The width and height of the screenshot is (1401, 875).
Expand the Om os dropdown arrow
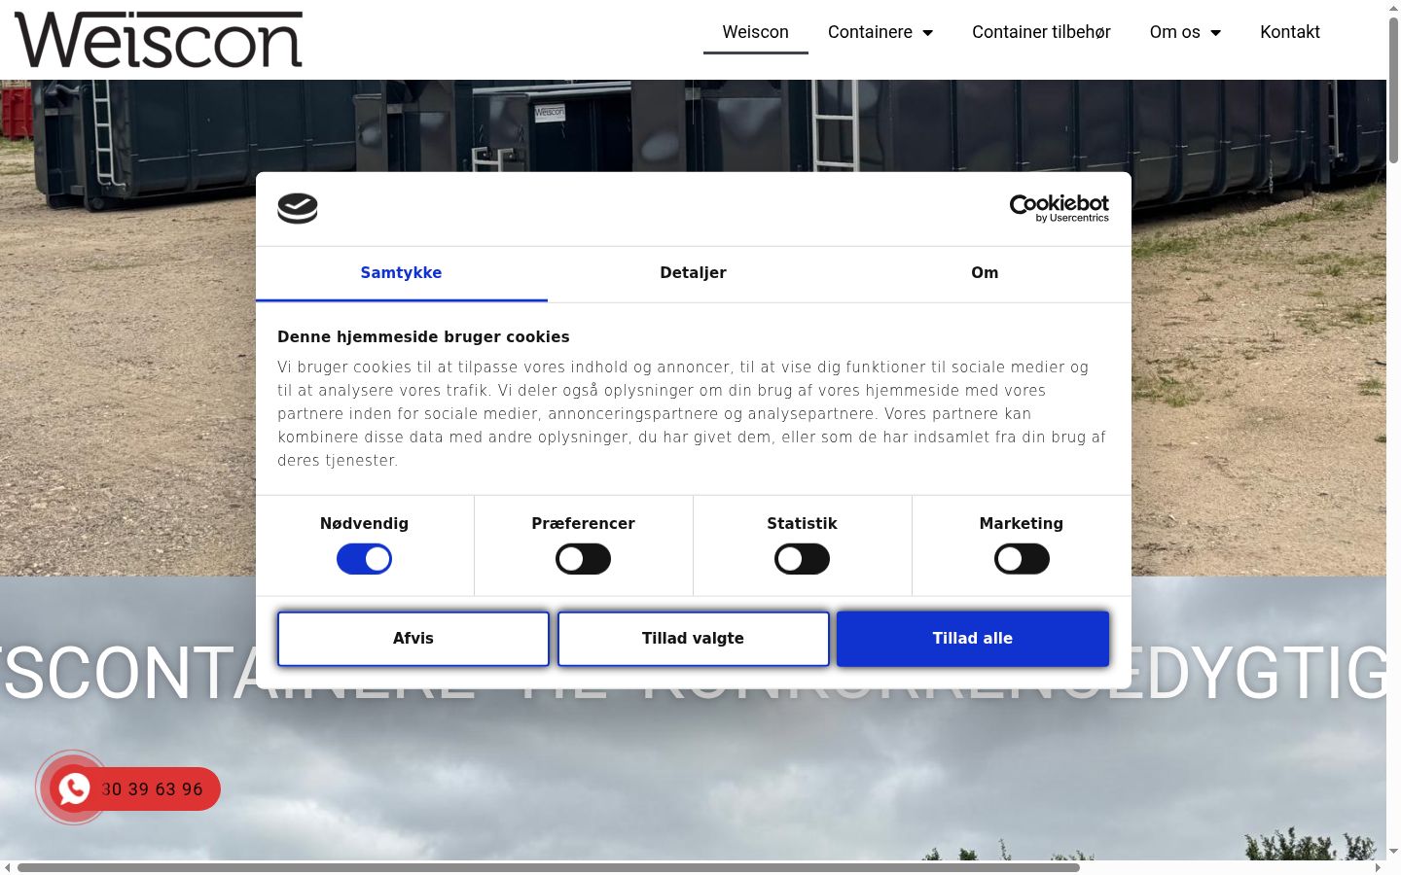click(x=1215, y=33)
